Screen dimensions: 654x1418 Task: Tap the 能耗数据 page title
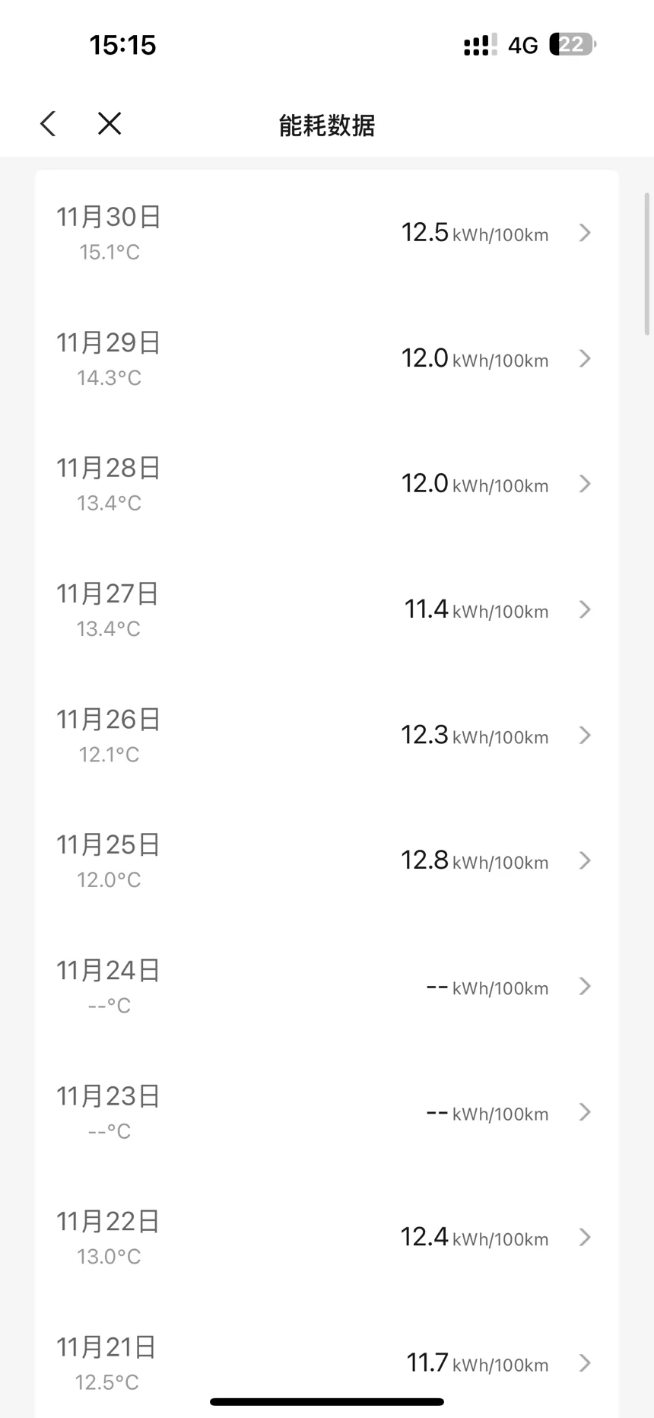[327, 126]
